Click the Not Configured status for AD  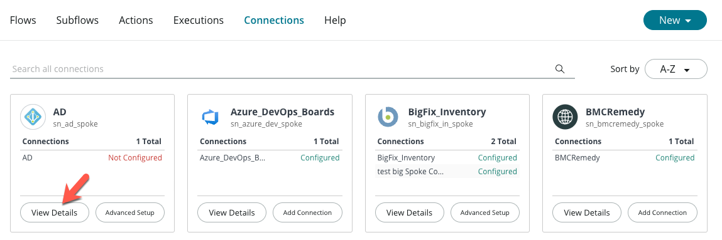tap(135, 157)
